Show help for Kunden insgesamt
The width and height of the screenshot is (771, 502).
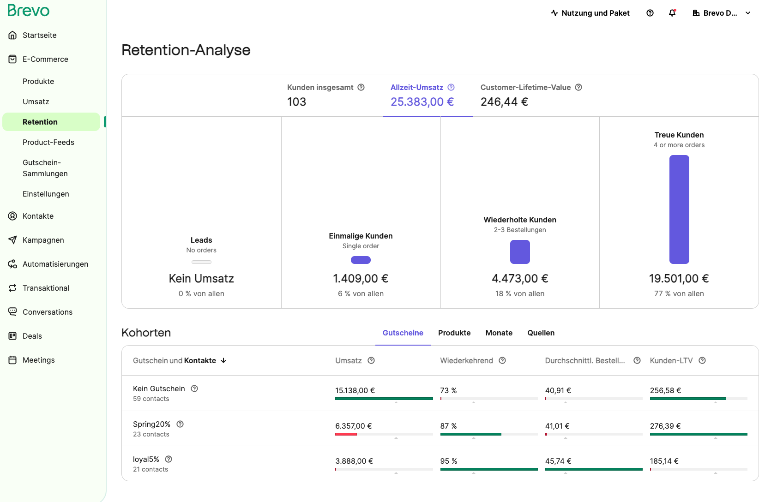click(x=361, y=87)
